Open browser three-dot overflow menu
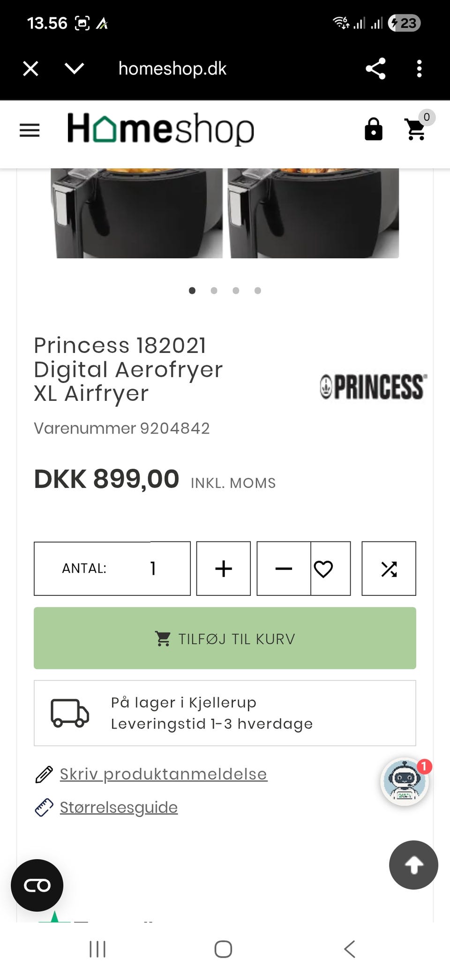Image resolution: width=450 pixels, height=975 pixels. 419,69
